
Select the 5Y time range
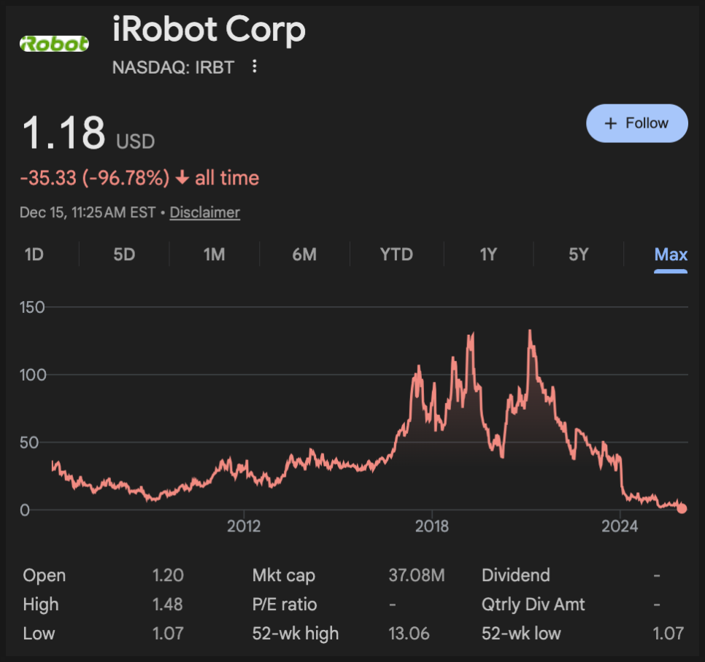[578, 254]
